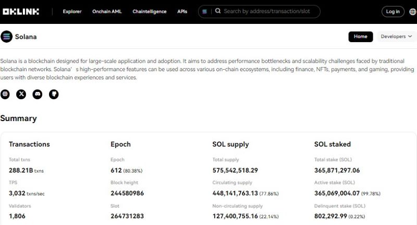Click the search magnifier icon
Screen dimensions: 417x225
coord(218,11)
